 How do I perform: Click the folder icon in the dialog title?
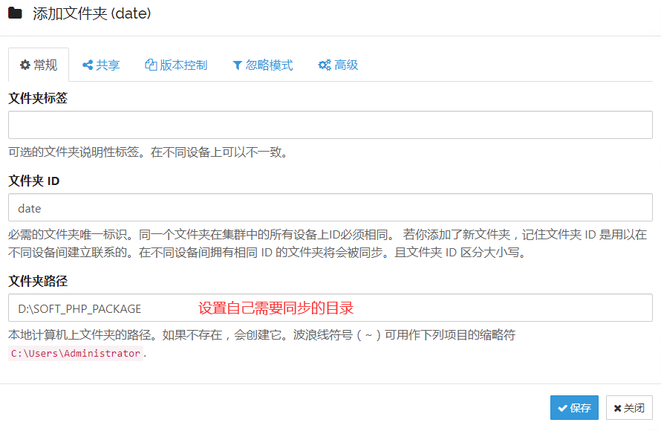[x=15, y=13]
